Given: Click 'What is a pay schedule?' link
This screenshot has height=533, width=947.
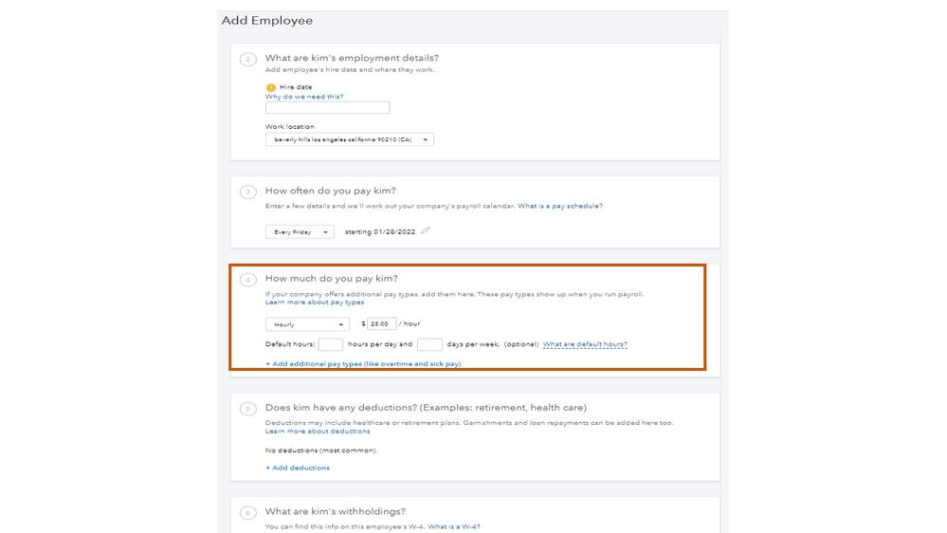Looking at the screenshot, I should [559, 206].
